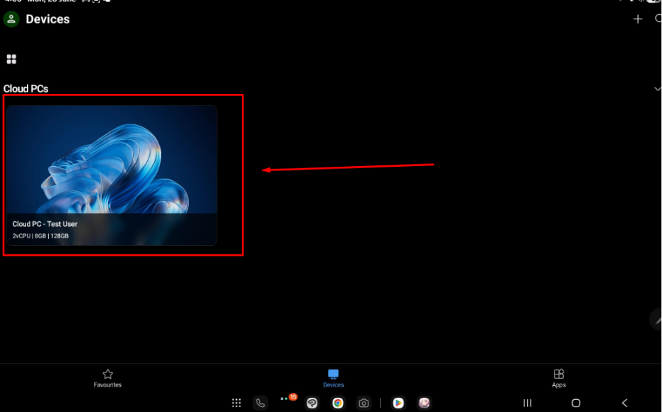
Task: Launch the Clip Studio app in taskbar
Action: tap(312, 403)
